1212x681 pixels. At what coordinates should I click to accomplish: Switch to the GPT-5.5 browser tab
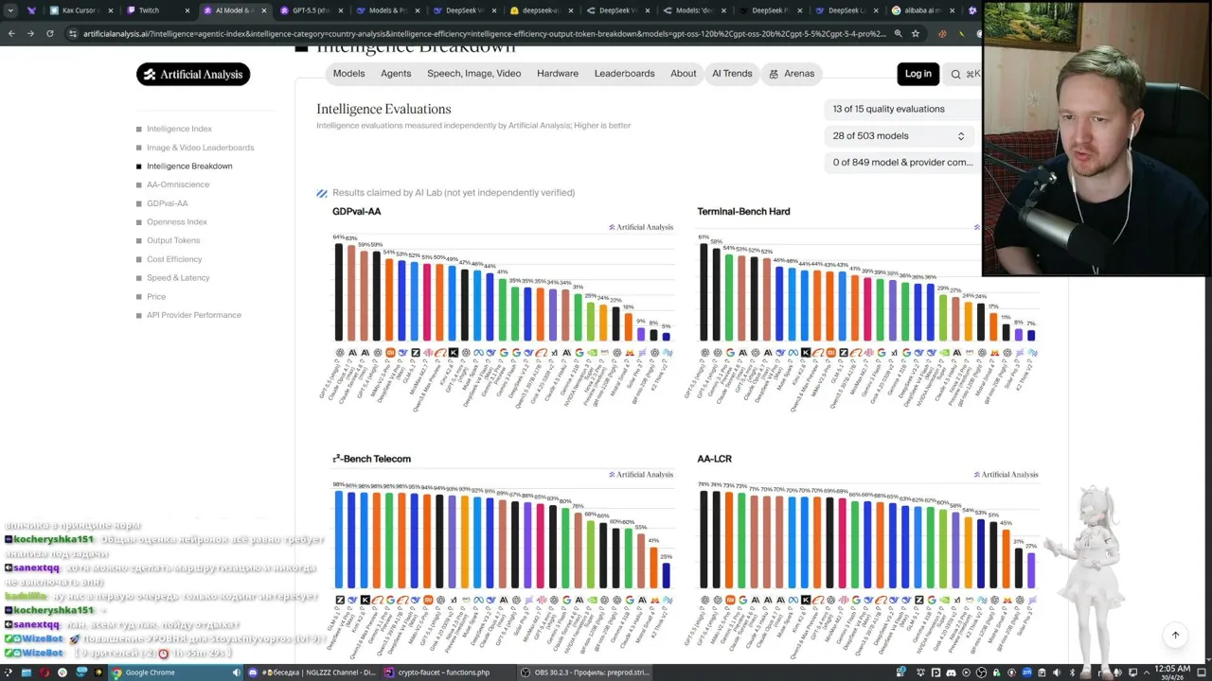(310, 10)
